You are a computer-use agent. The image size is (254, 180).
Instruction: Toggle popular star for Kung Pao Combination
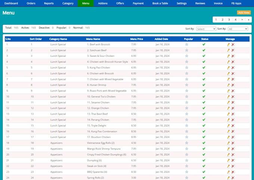point(187,131)
